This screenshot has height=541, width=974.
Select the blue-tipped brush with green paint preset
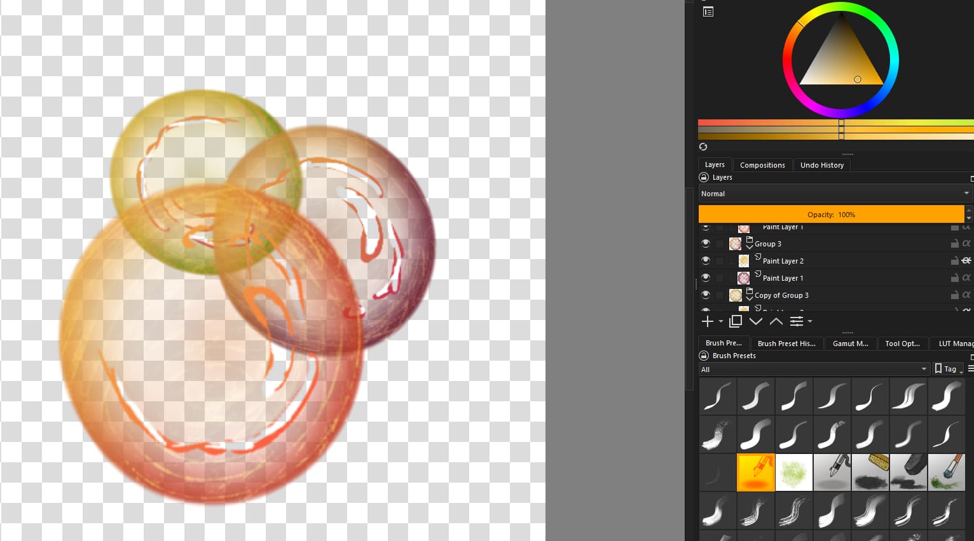coord(947,472)
